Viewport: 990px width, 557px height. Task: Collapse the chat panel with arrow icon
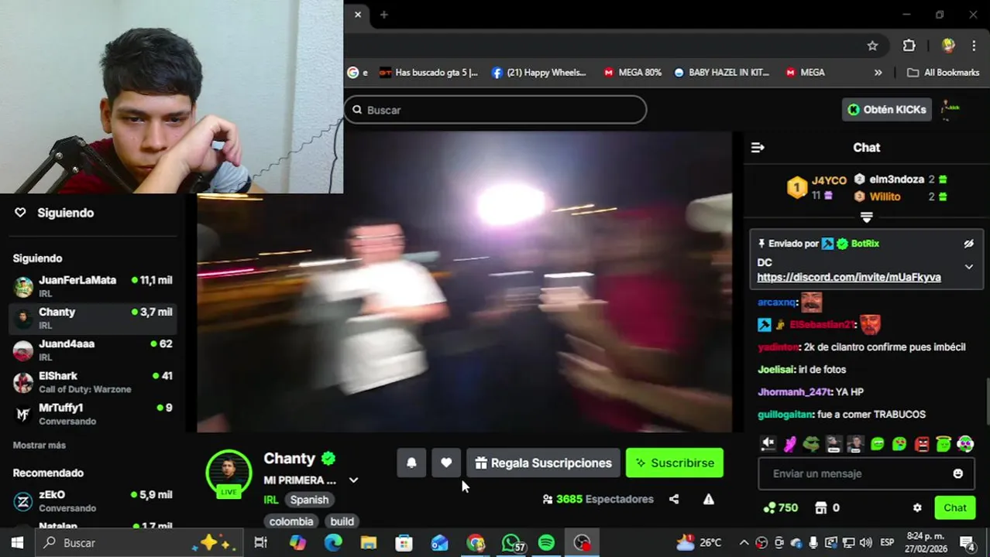pos(758,147)
